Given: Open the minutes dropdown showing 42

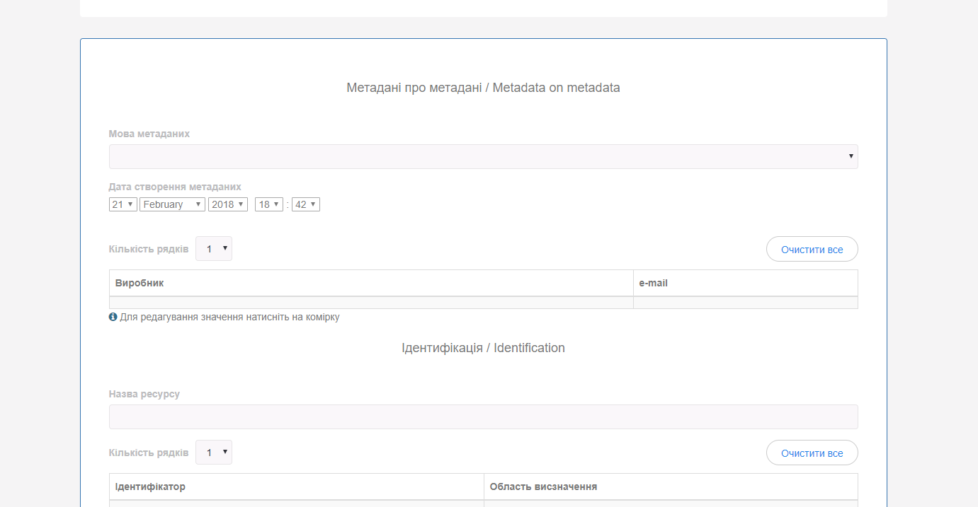Looking at the screenshot, I should pos(306,204).
